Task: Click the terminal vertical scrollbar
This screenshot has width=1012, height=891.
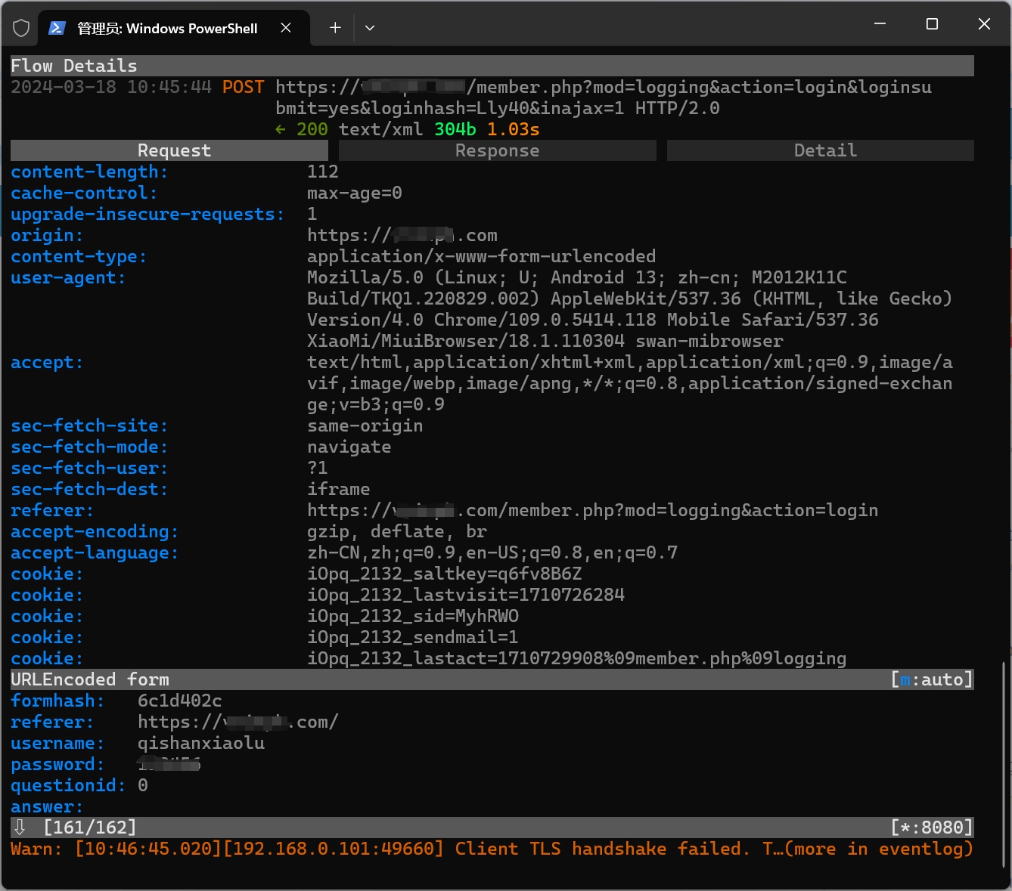Action: pyautogui.click(x=1004, y=763)
